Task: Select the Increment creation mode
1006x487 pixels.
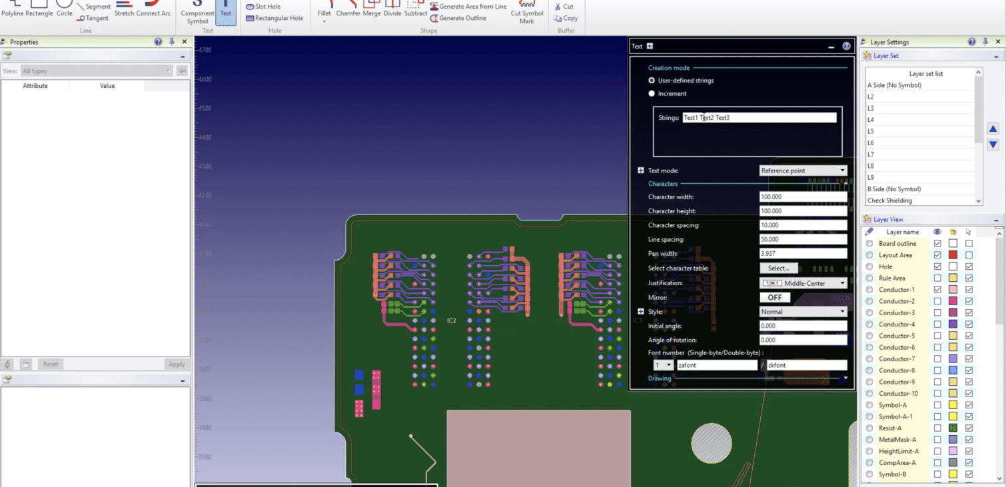Action: pos(652,94)
